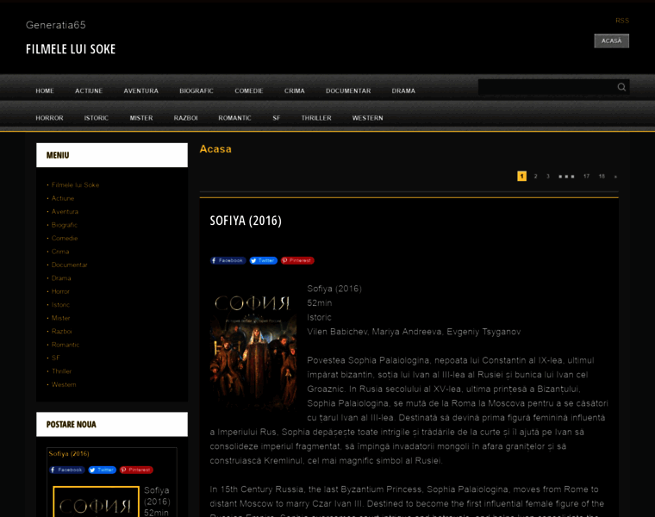Select Crima in Meniu sidebar
This screenshot has width=655, height=517.
tap(60, 252)
